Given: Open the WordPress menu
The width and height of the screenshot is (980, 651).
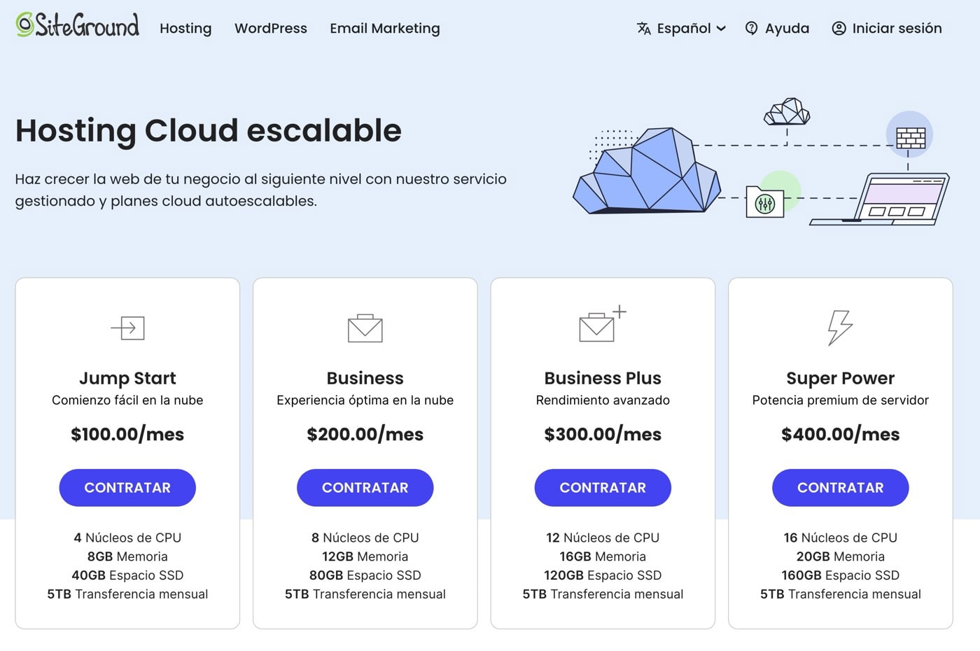Looking at the screenshot, I should 271,29.
